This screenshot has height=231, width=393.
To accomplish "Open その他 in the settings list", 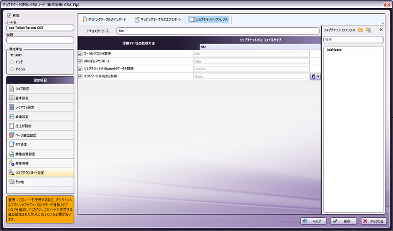I will pos(40,182).
